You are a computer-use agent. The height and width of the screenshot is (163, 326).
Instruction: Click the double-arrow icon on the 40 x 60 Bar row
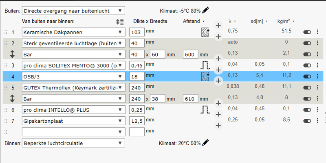[12, 54]
